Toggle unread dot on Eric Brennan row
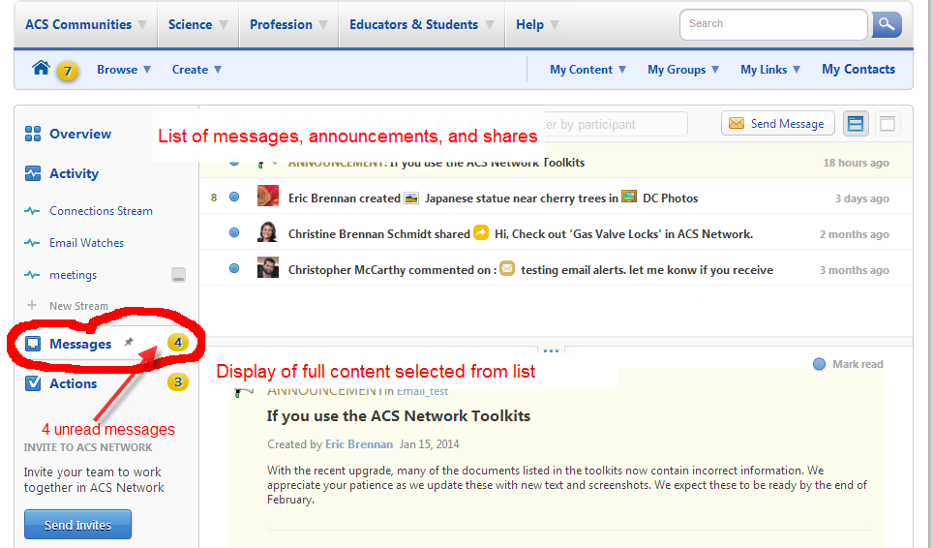 (x=234, y=198)
